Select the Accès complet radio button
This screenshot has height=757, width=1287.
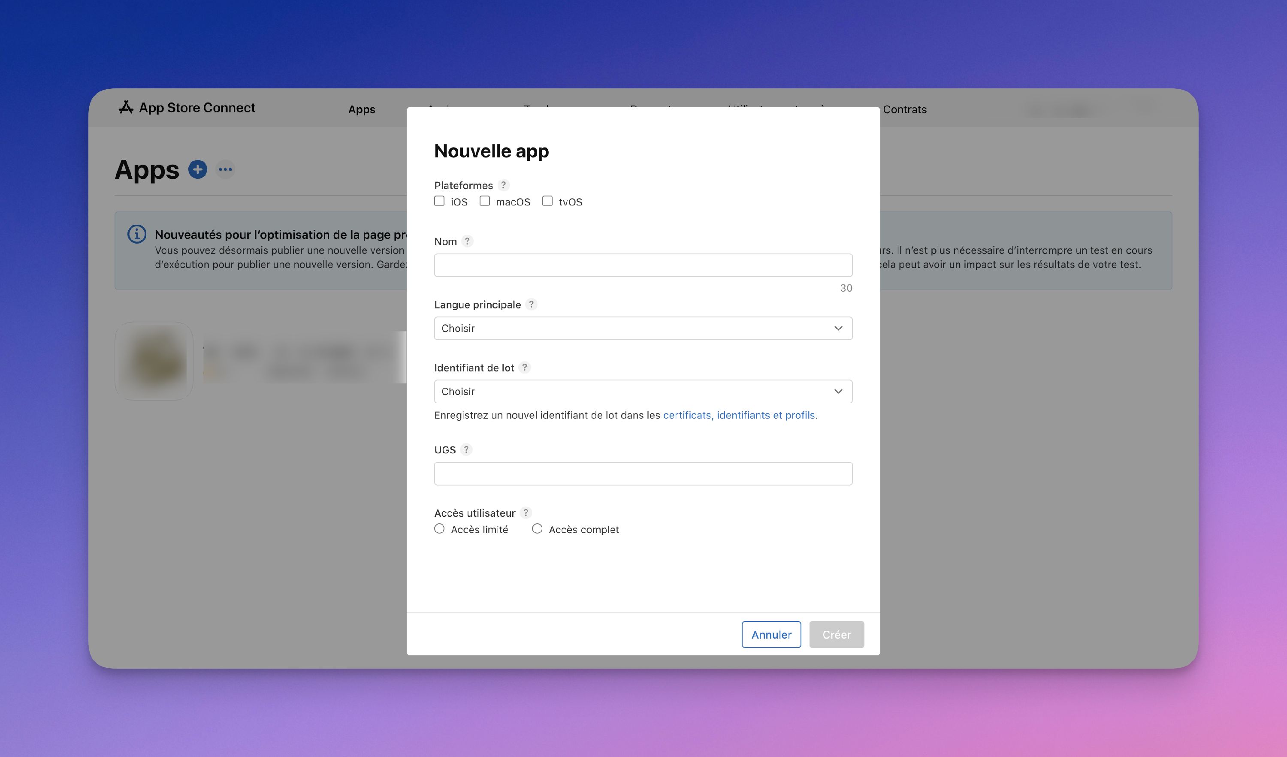[537, 528]
